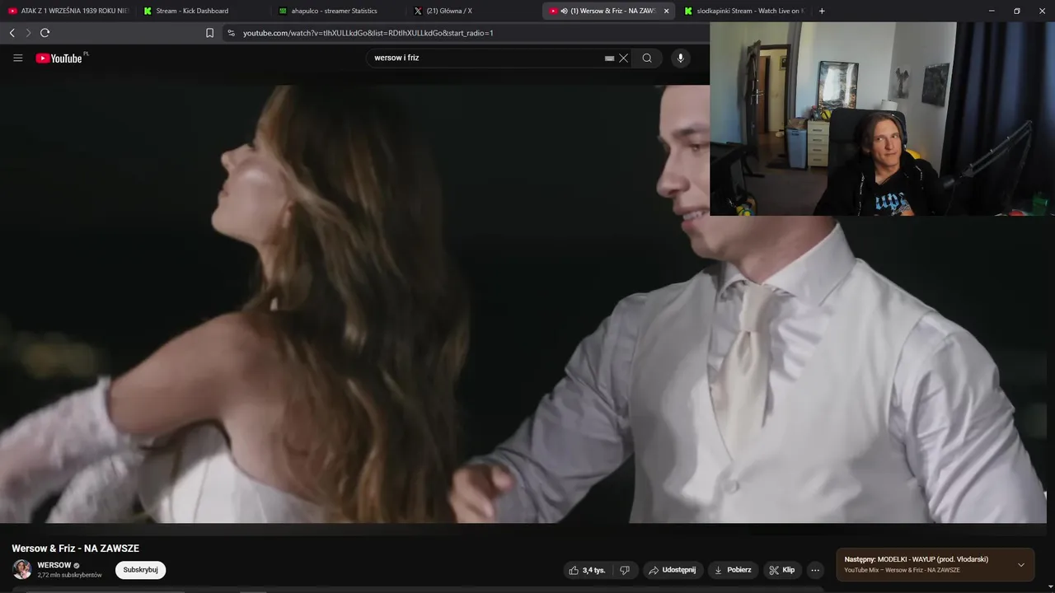Go back with browser back arrow
1055x593 pixels.
tap(12, 33)
